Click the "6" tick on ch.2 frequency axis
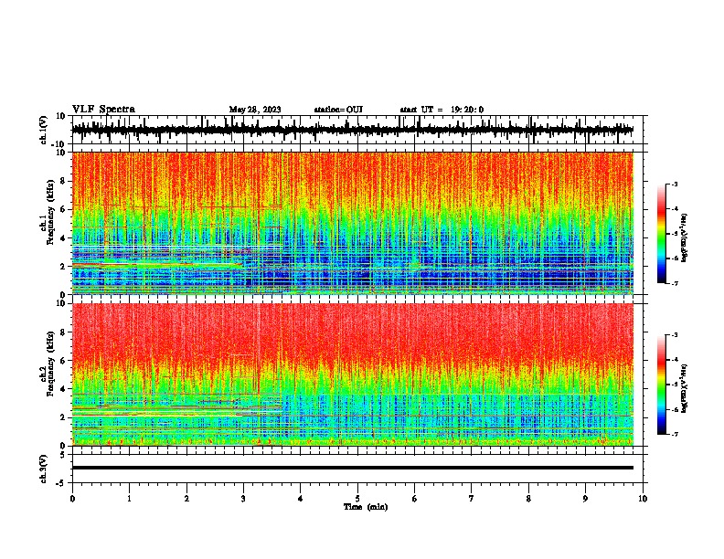This screenshot has width=724, height=559. point(63,361)
